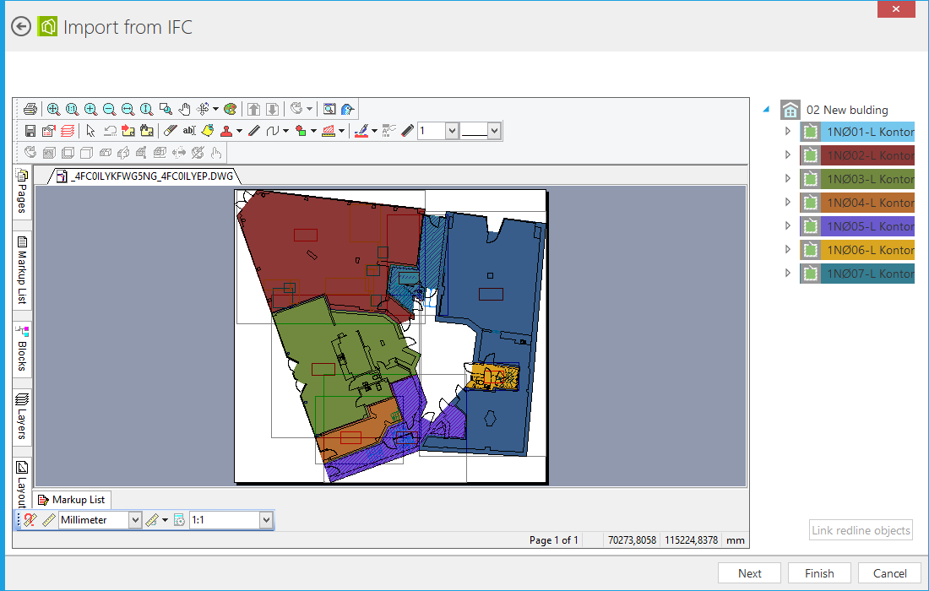Select the light blue 1NØ01-L Kontor row

point(856,132)
